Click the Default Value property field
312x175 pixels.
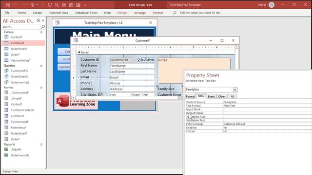267,113
